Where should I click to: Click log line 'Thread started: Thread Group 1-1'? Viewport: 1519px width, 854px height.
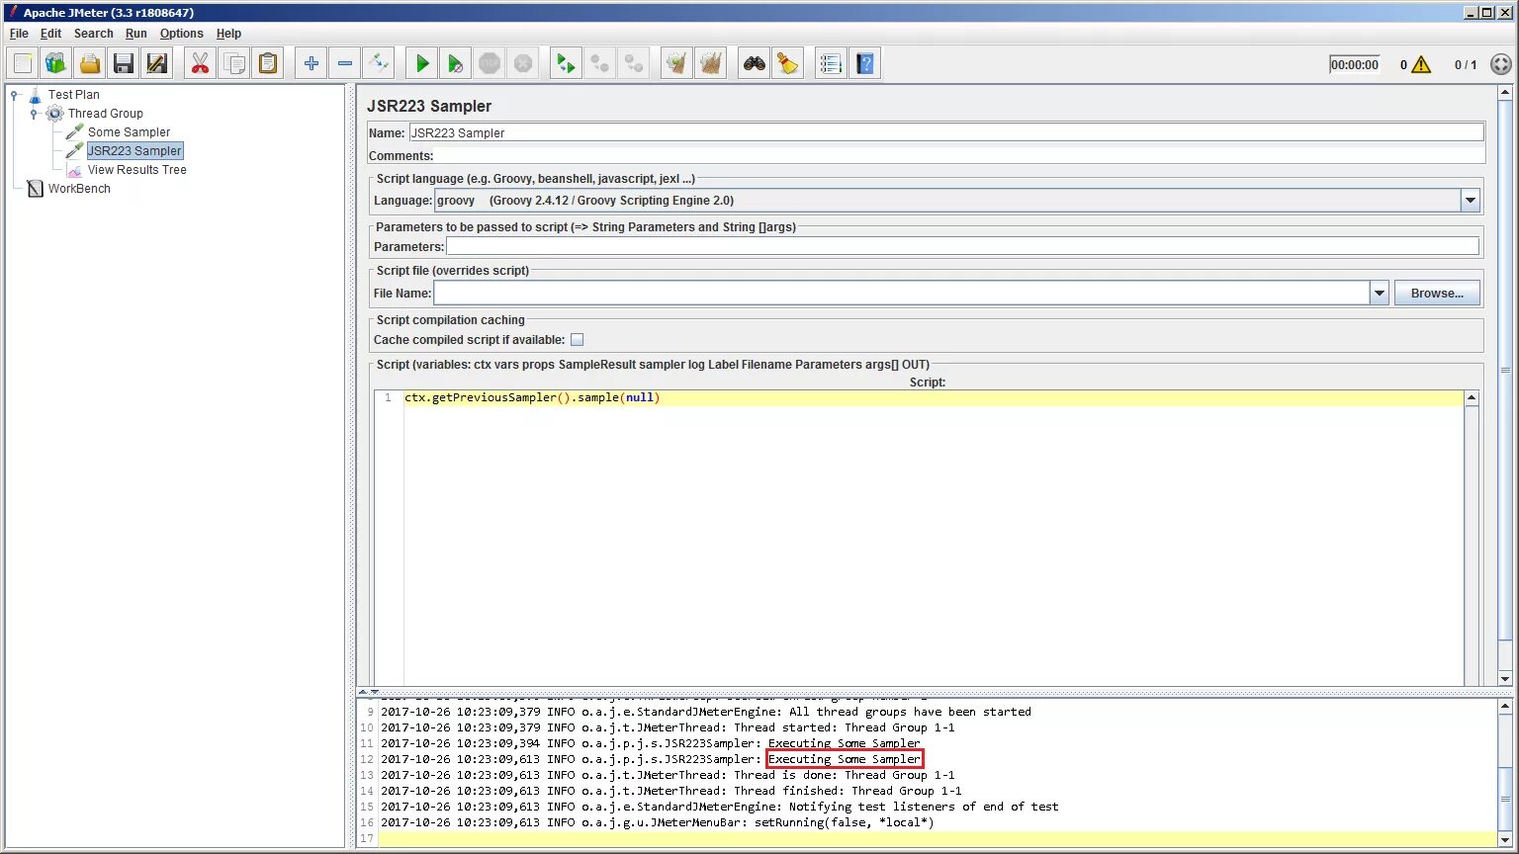point(668,727)
